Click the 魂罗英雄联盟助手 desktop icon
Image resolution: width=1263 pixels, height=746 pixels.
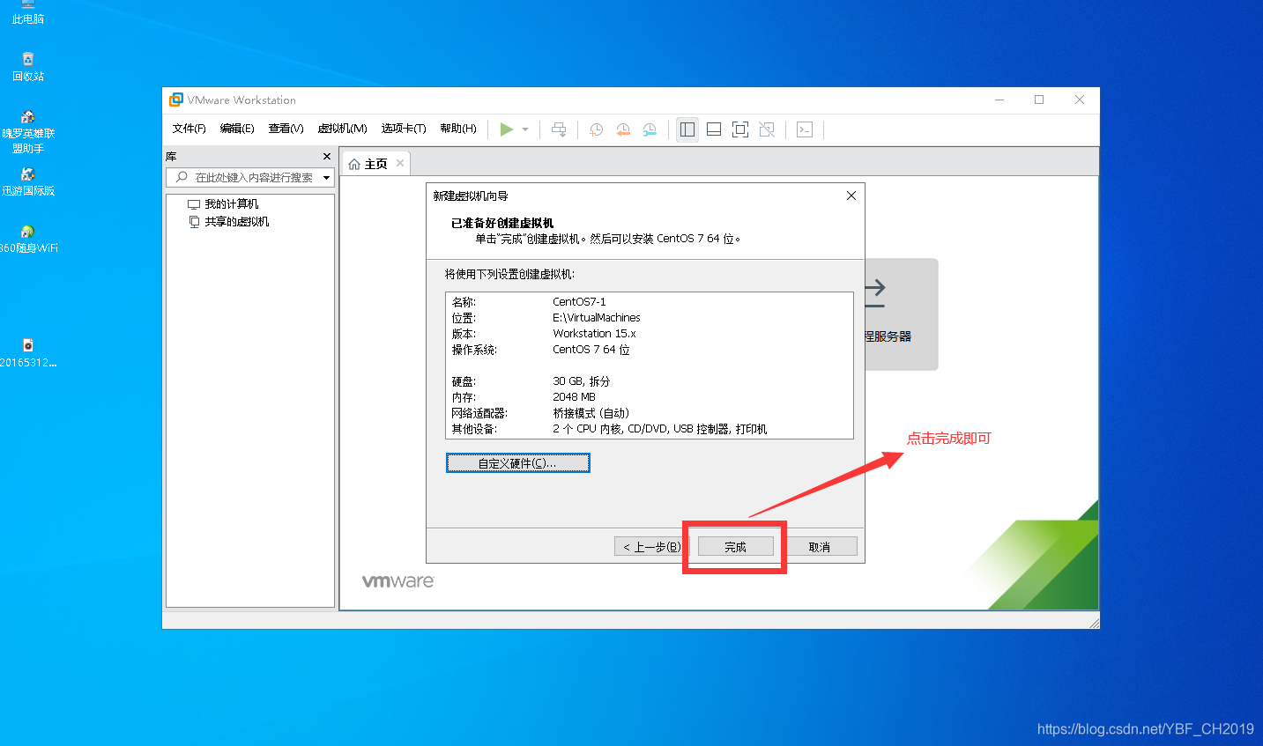click(28, 132)
